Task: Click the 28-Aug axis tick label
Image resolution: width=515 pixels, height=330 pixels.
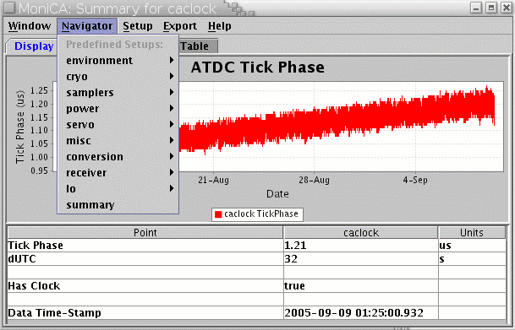Action: pyautogui.click(x=314, y=180)
